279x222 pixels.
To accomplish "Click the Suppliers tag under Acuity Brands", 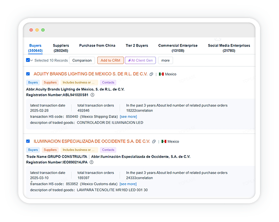I will click(x=50, y=82).
